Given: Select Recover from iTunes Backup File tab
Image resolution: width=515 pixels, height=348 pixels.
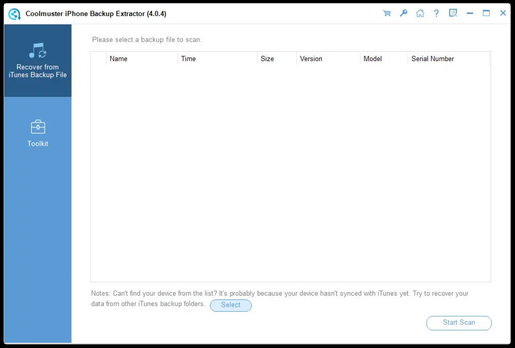Looking at the screenshot, I should click(x=38, y=61).
